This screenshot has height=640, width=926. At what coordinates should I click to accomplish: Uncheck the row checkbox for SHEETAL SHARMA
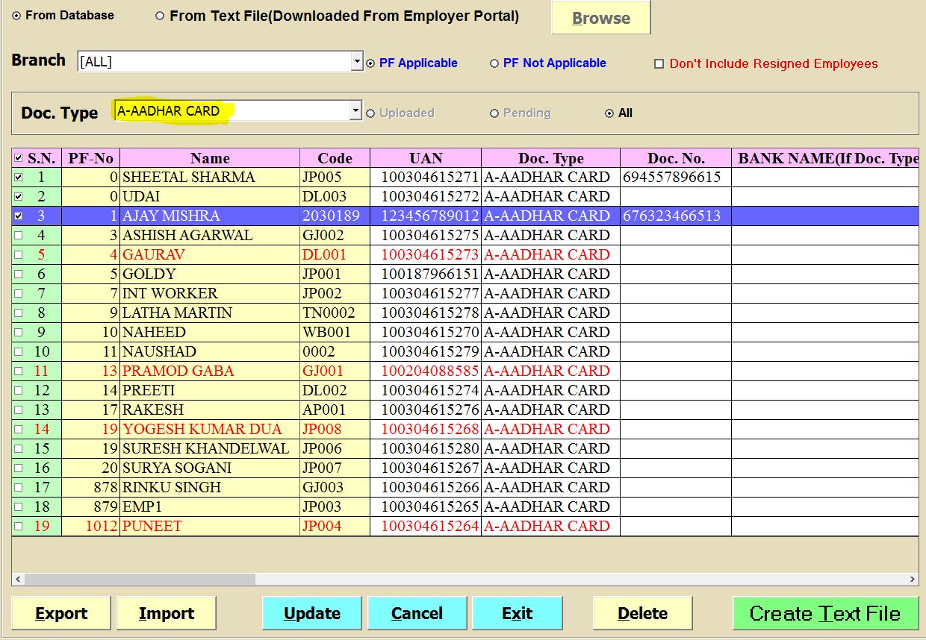(x=19, y=178)
